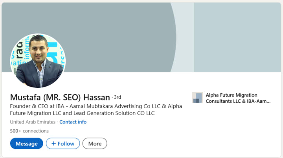The width and height of the screenshot is (283, 158).
Task: Follow Mustafa Hassan
Action: tap(63, 143)
